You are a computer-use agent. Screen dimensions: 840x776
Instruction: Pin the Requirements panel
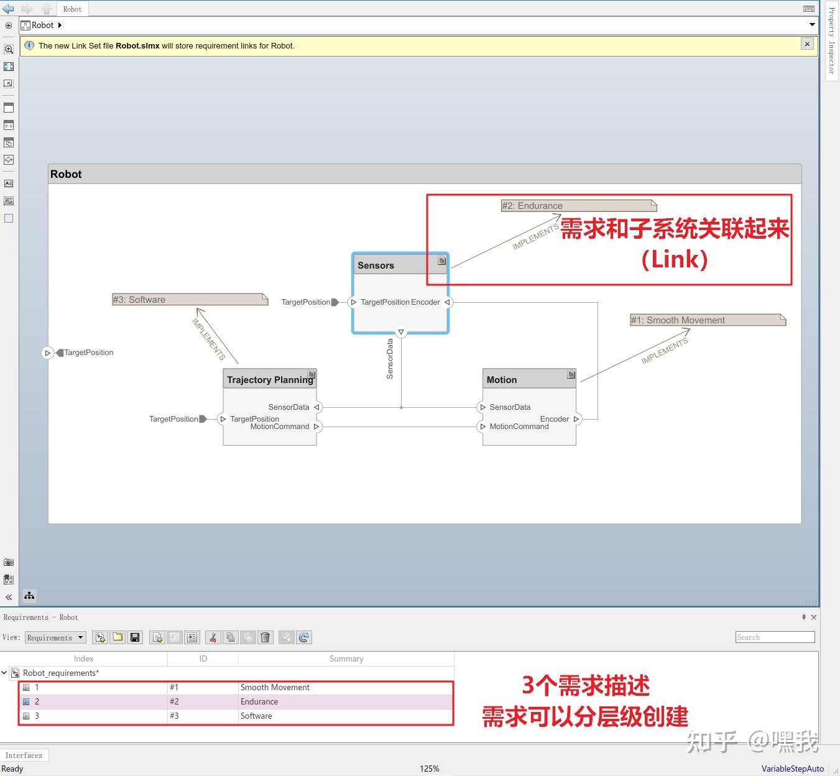click(803, 617)
